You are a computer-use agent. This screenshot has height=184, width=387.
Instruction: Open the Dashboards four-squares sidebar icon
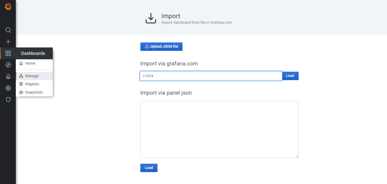8,53
